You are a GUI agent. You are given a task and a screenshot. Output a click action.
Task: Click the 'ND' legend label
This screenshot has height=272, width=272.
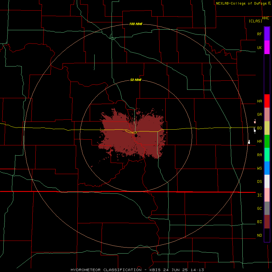click(x=259, y=235)
